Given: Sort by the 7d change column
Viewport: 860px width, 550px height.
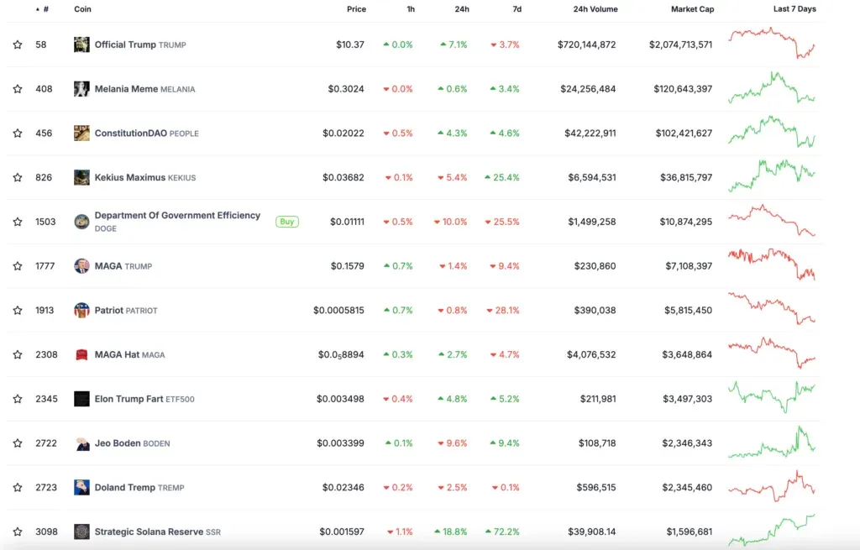Looking at the screenshot, I should [x=517, y=9].
